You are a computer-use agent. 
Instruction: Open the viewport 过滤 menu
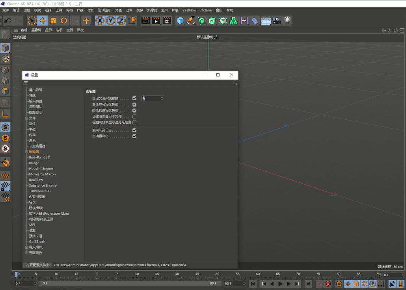70,30
